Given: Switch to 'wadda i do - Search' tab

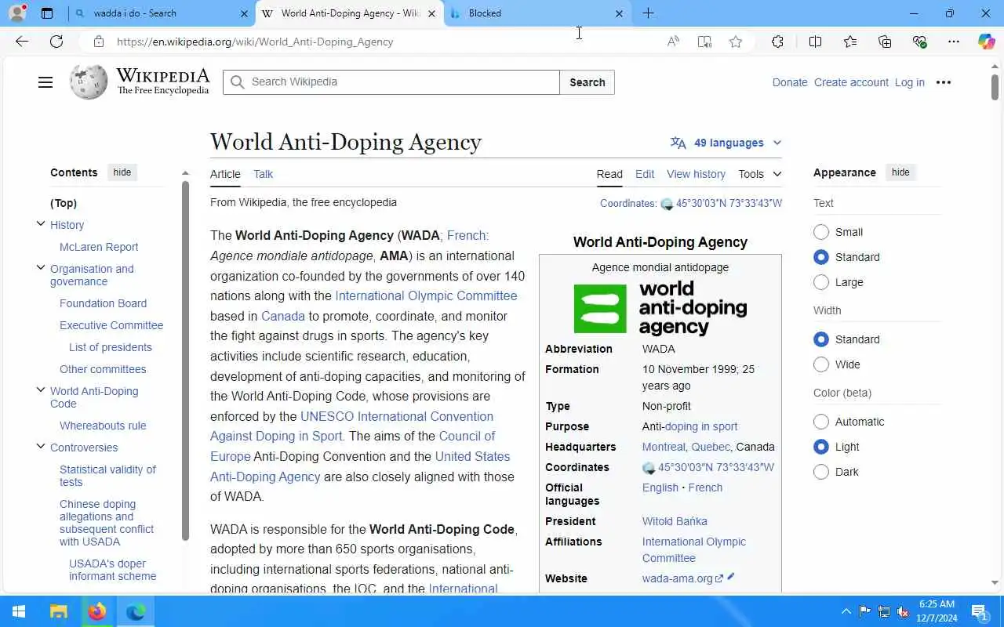Looking at the screenshot, I should point(162,13).
